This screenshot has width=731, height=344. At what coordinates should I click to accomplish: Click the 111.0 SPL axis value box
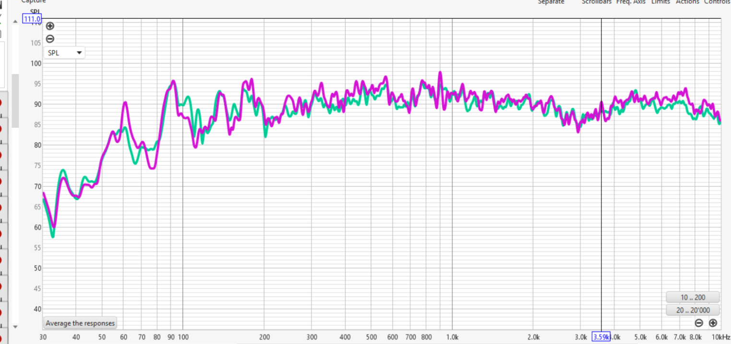pos(32,19)
